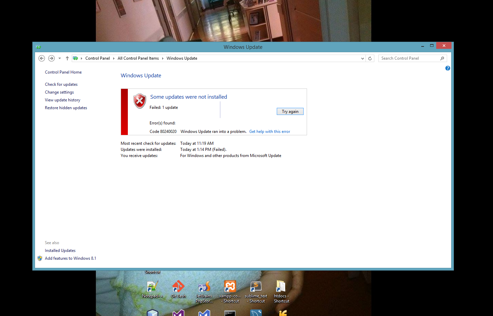
Task: Click the Try again button
Action: point(290,112)
